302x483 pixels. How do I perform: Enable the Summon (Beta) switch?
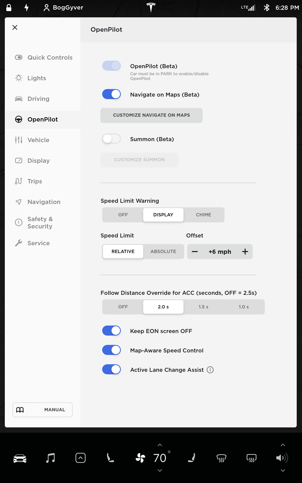click(111, 139)
